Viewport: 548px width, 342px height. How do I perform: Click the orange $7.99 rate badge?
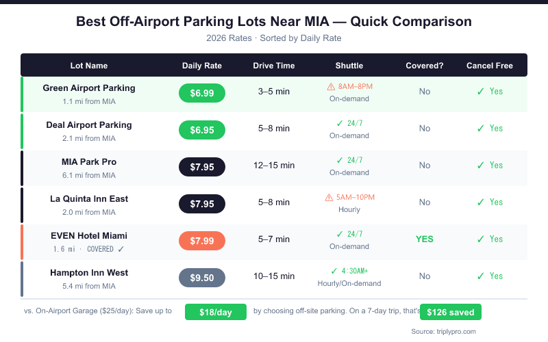pos(202,239)
